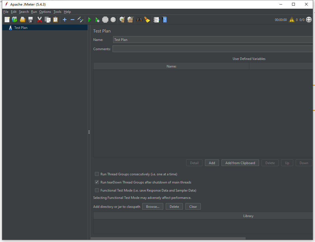Click the Library table header

pos(203,216)
